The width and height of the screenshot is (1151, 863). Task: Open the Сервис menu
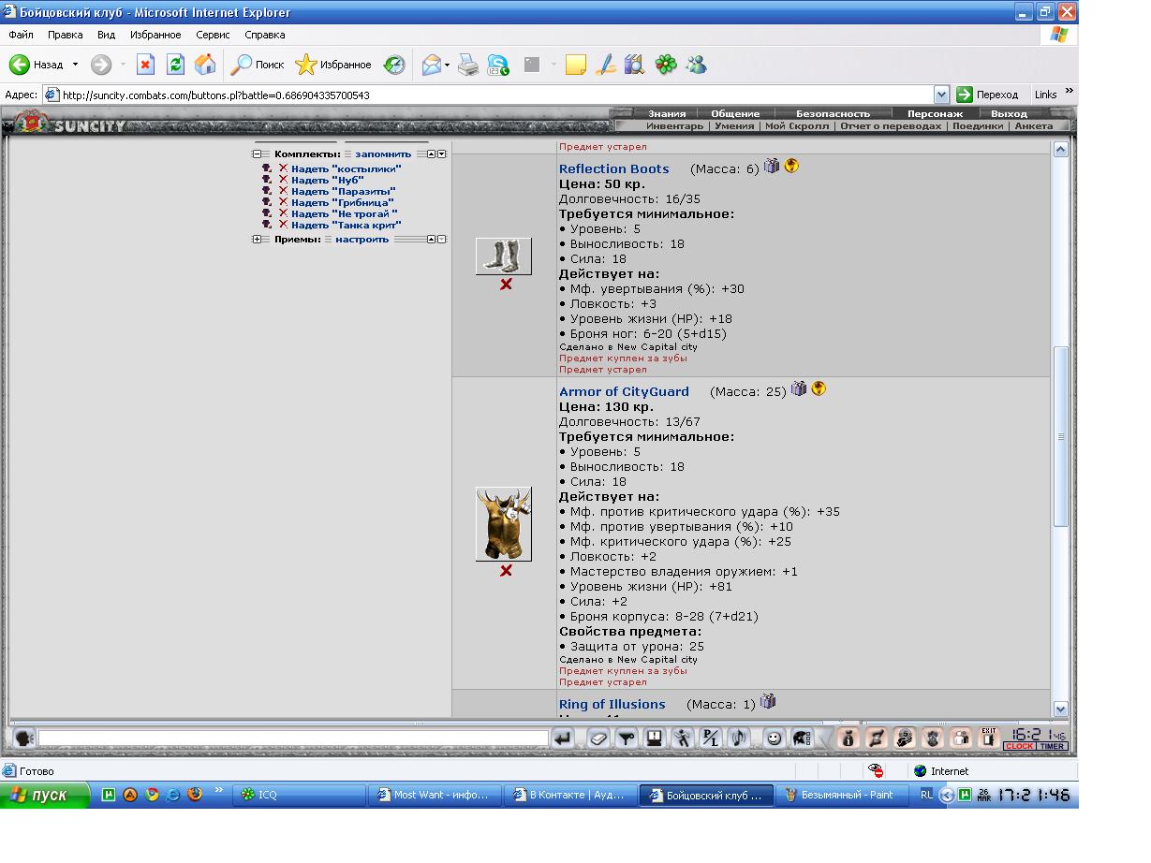[x=213, y=35]
